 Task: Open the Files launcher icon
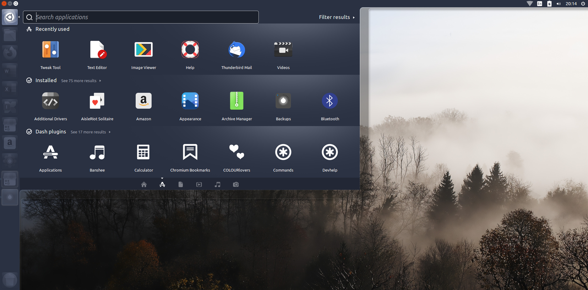(10, 34)
